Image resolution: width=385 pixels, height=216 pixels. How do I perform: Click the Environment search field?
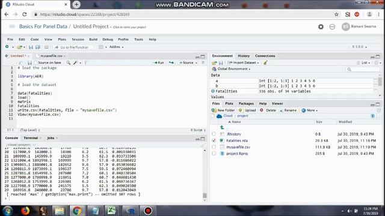coord(363,70)
